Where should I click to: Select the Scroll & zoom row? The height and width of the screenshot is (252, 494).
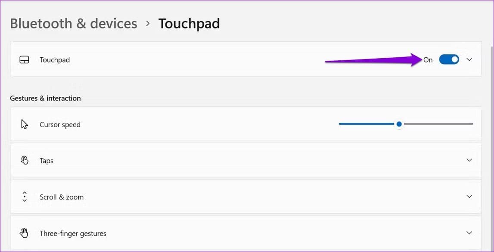[245, 196]
